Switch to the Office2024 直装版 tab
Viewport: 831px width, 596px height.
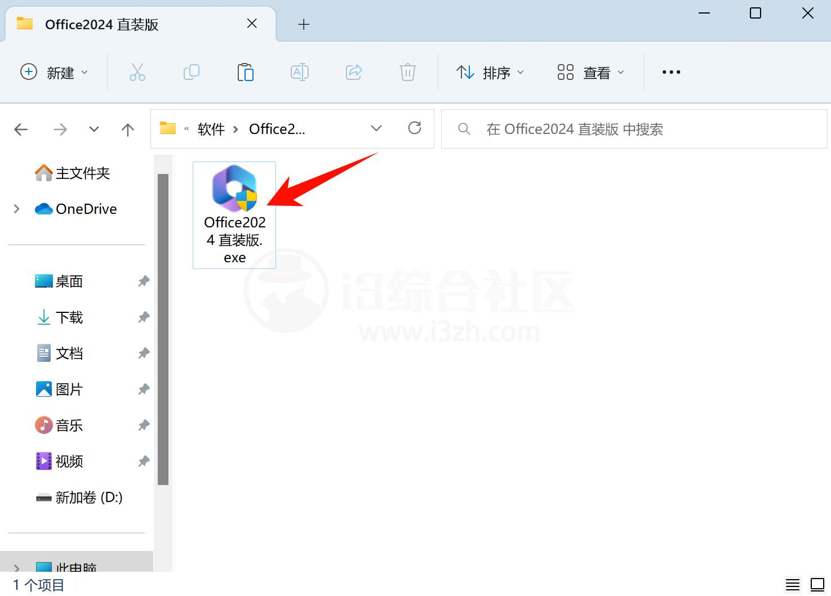(x=101, y=24)
